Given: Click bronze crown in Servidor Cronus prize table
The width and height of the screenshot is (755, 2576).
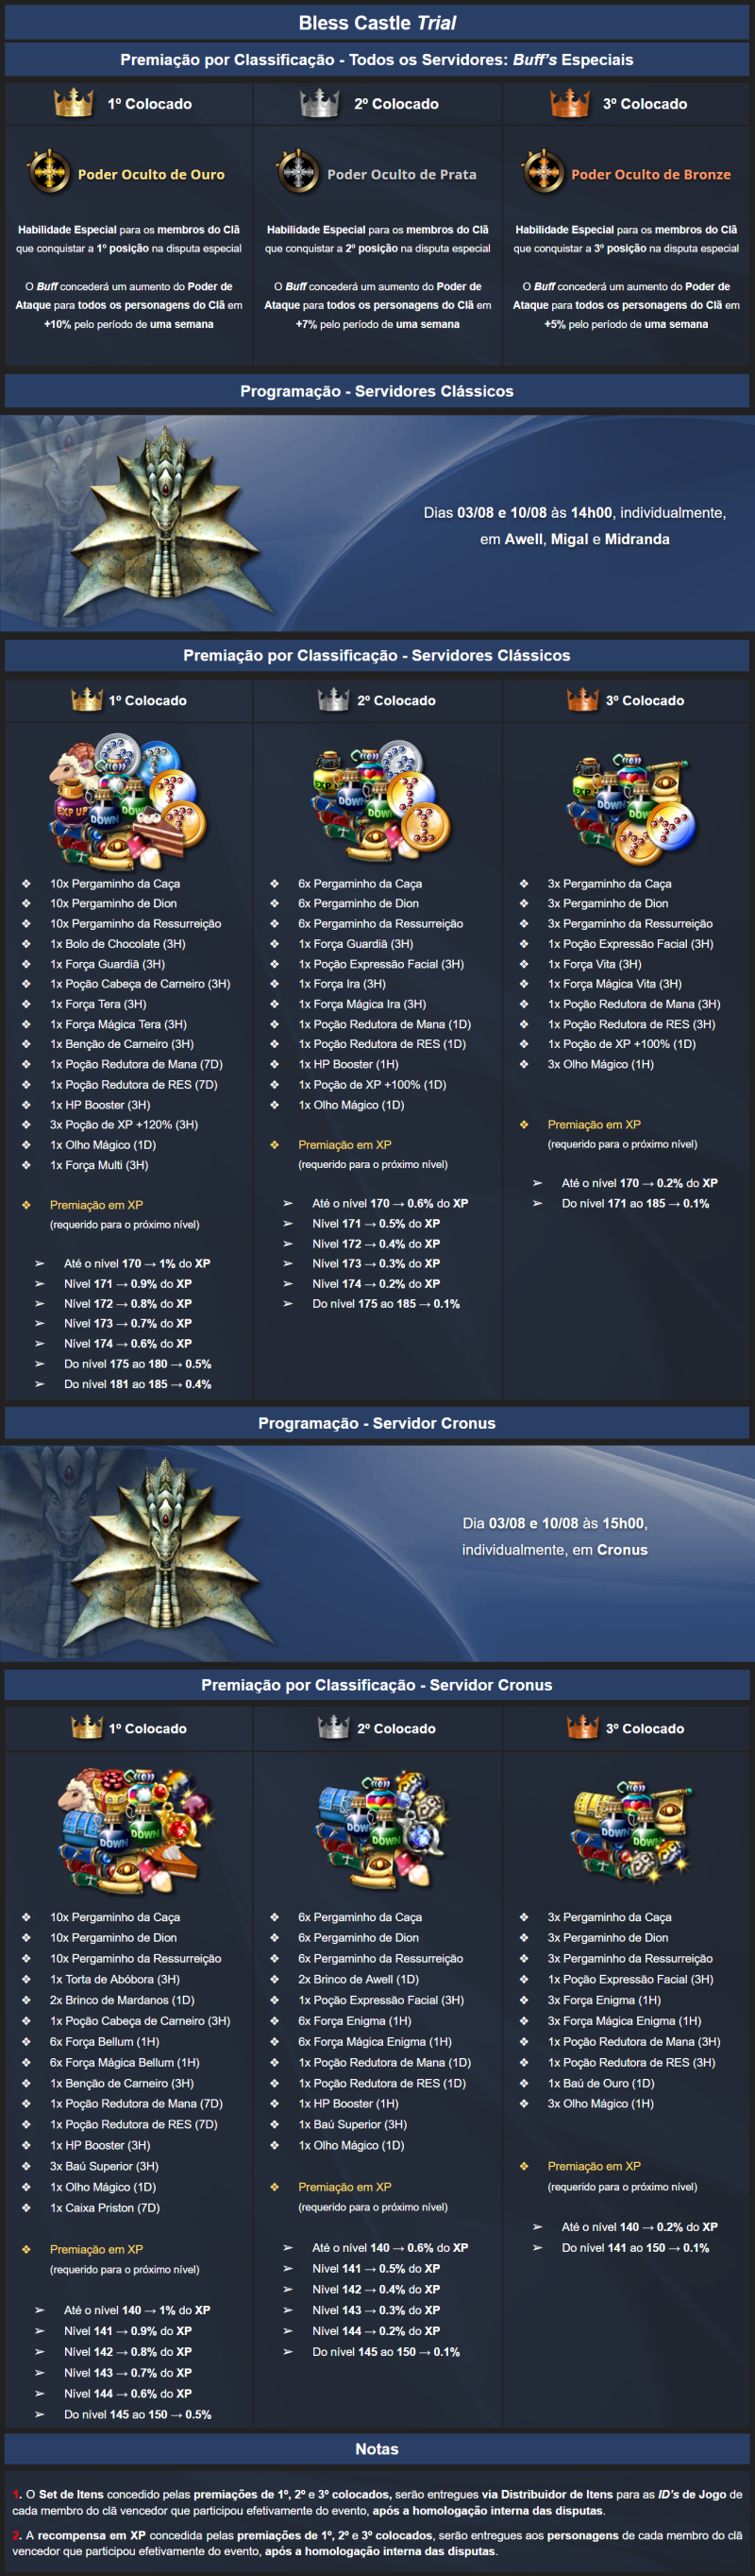Looking at the screenshot, I should pyautogui.click(x=582, y=1726).
